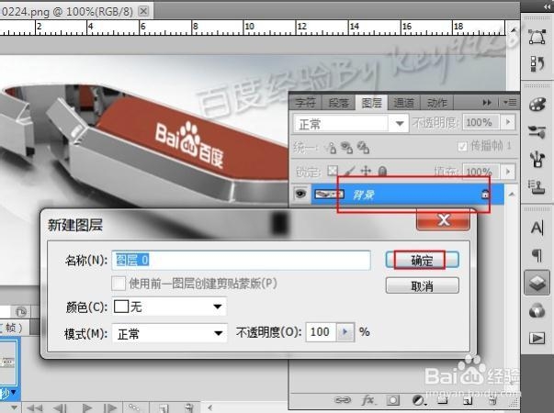This screenshot has width=554, height=413.
Task: Click the 取消 cancel button
Action: point(423,285)
